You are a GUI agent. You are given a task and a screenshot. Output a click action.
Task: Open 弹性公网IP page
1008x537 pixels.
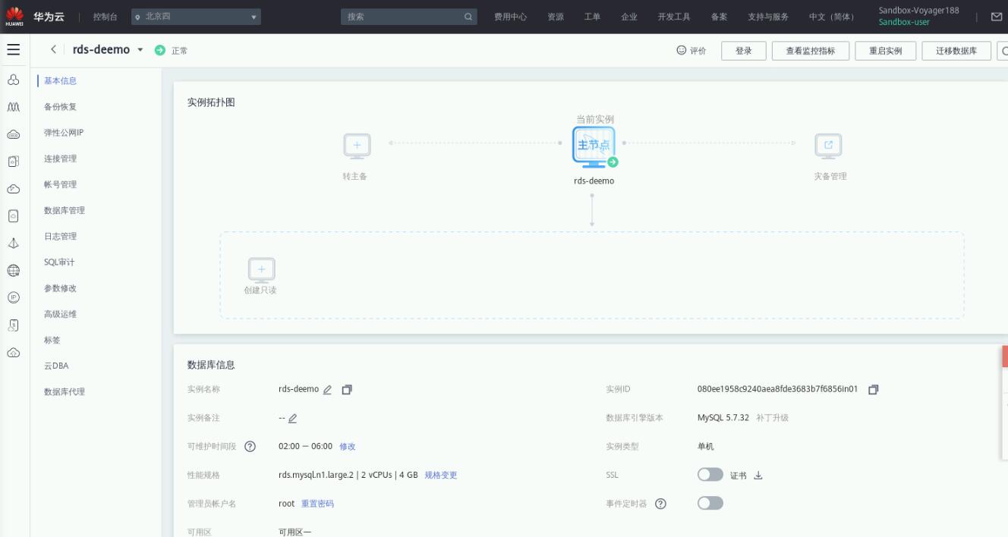tap(64, 133)
